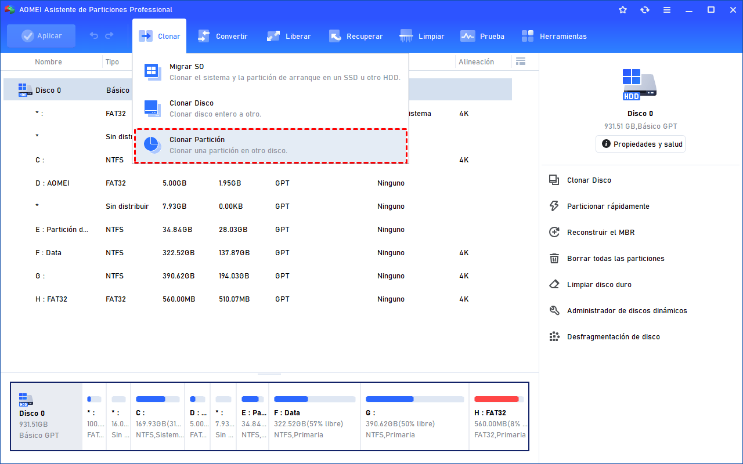Select the C : partition row
This screenshot has height=464, width=743.
(258, 160)
